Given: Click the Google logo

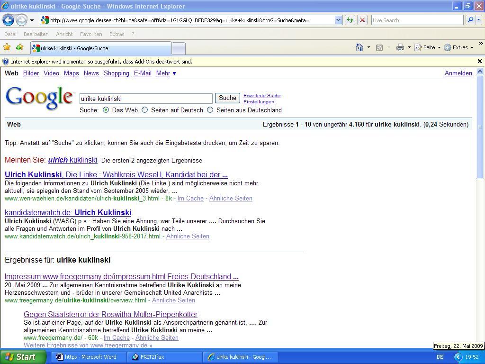Looking at the screenshot, I should pos(40,98).
